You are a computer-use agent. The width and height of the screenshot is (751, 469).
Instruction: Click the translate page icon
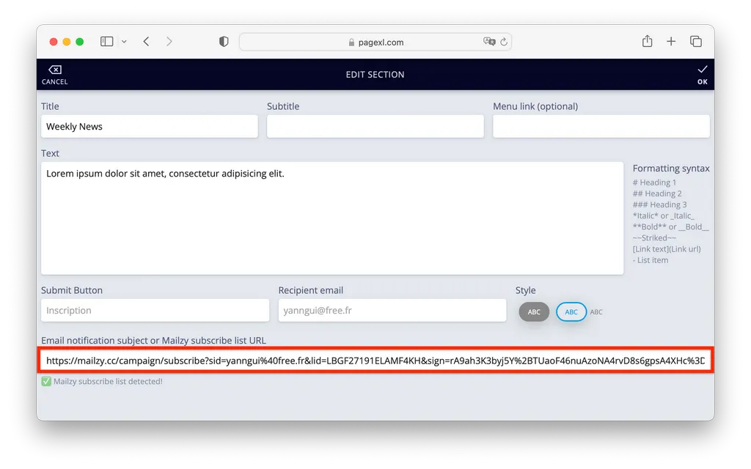point(489,42)
